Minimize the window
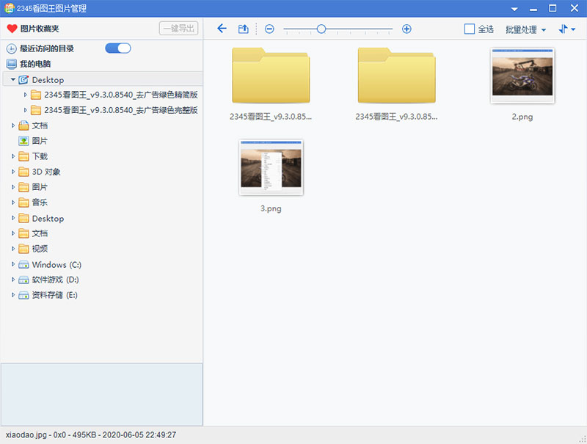 (x=533, y=9)
